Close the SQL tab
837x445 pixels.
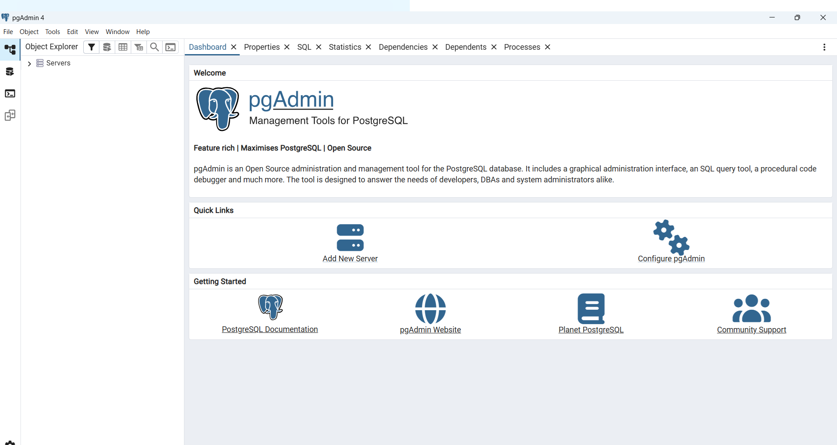point(319,47)
